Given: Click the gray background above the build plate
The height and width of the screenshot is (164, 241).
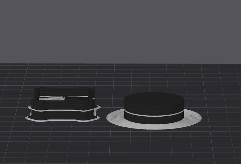Looking at the screenshot, I should pyautogui.click(x=120, y=31).
